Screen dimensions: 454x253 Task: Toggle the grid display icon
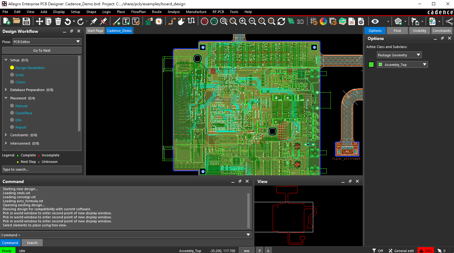[313, 21]
